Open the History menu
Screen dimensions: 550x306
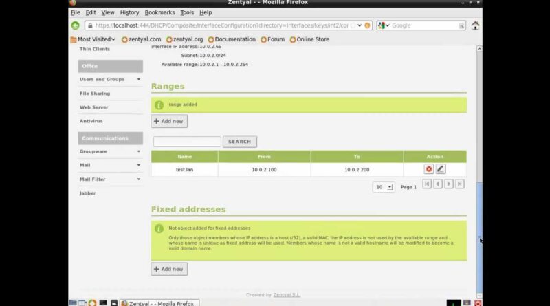(x=129, y=12)
